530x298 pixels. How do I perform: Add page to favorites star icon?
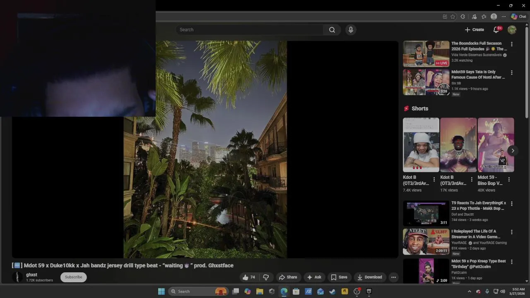(453, 17)
